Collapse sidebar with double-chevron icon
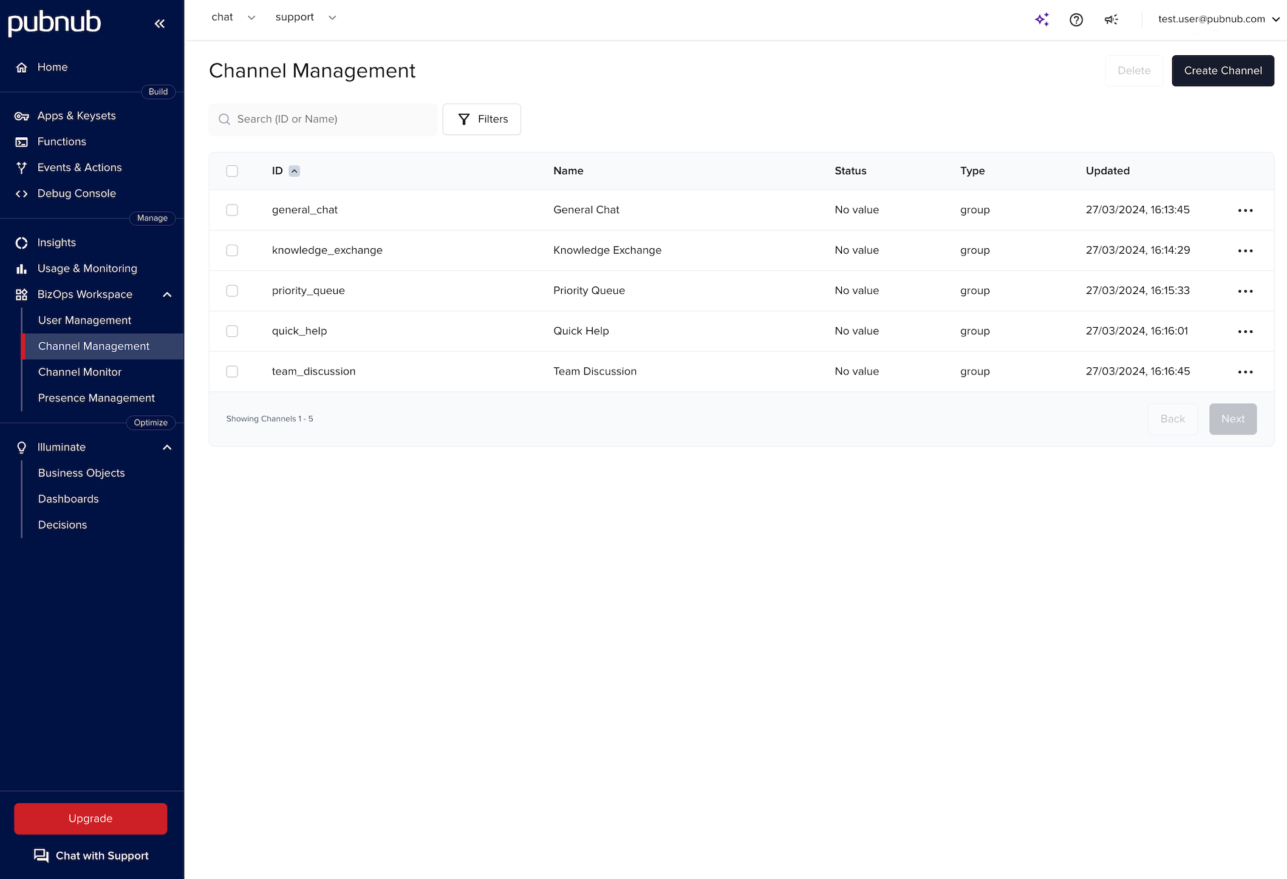The width and height of the screenshot is (1287, 879). click(x=160, y=24)
